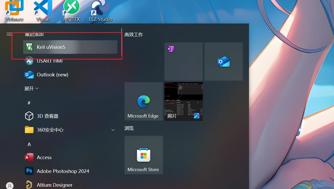334x189 pixels.
Task: Open the Microsoft Edge tile
Action: tap(143, 101)
